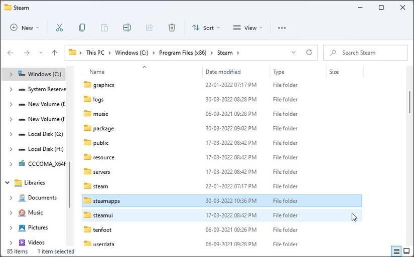The image size is (414, 257).
Task: Click the Refresh icon in address bar
Action: [309, 53]
